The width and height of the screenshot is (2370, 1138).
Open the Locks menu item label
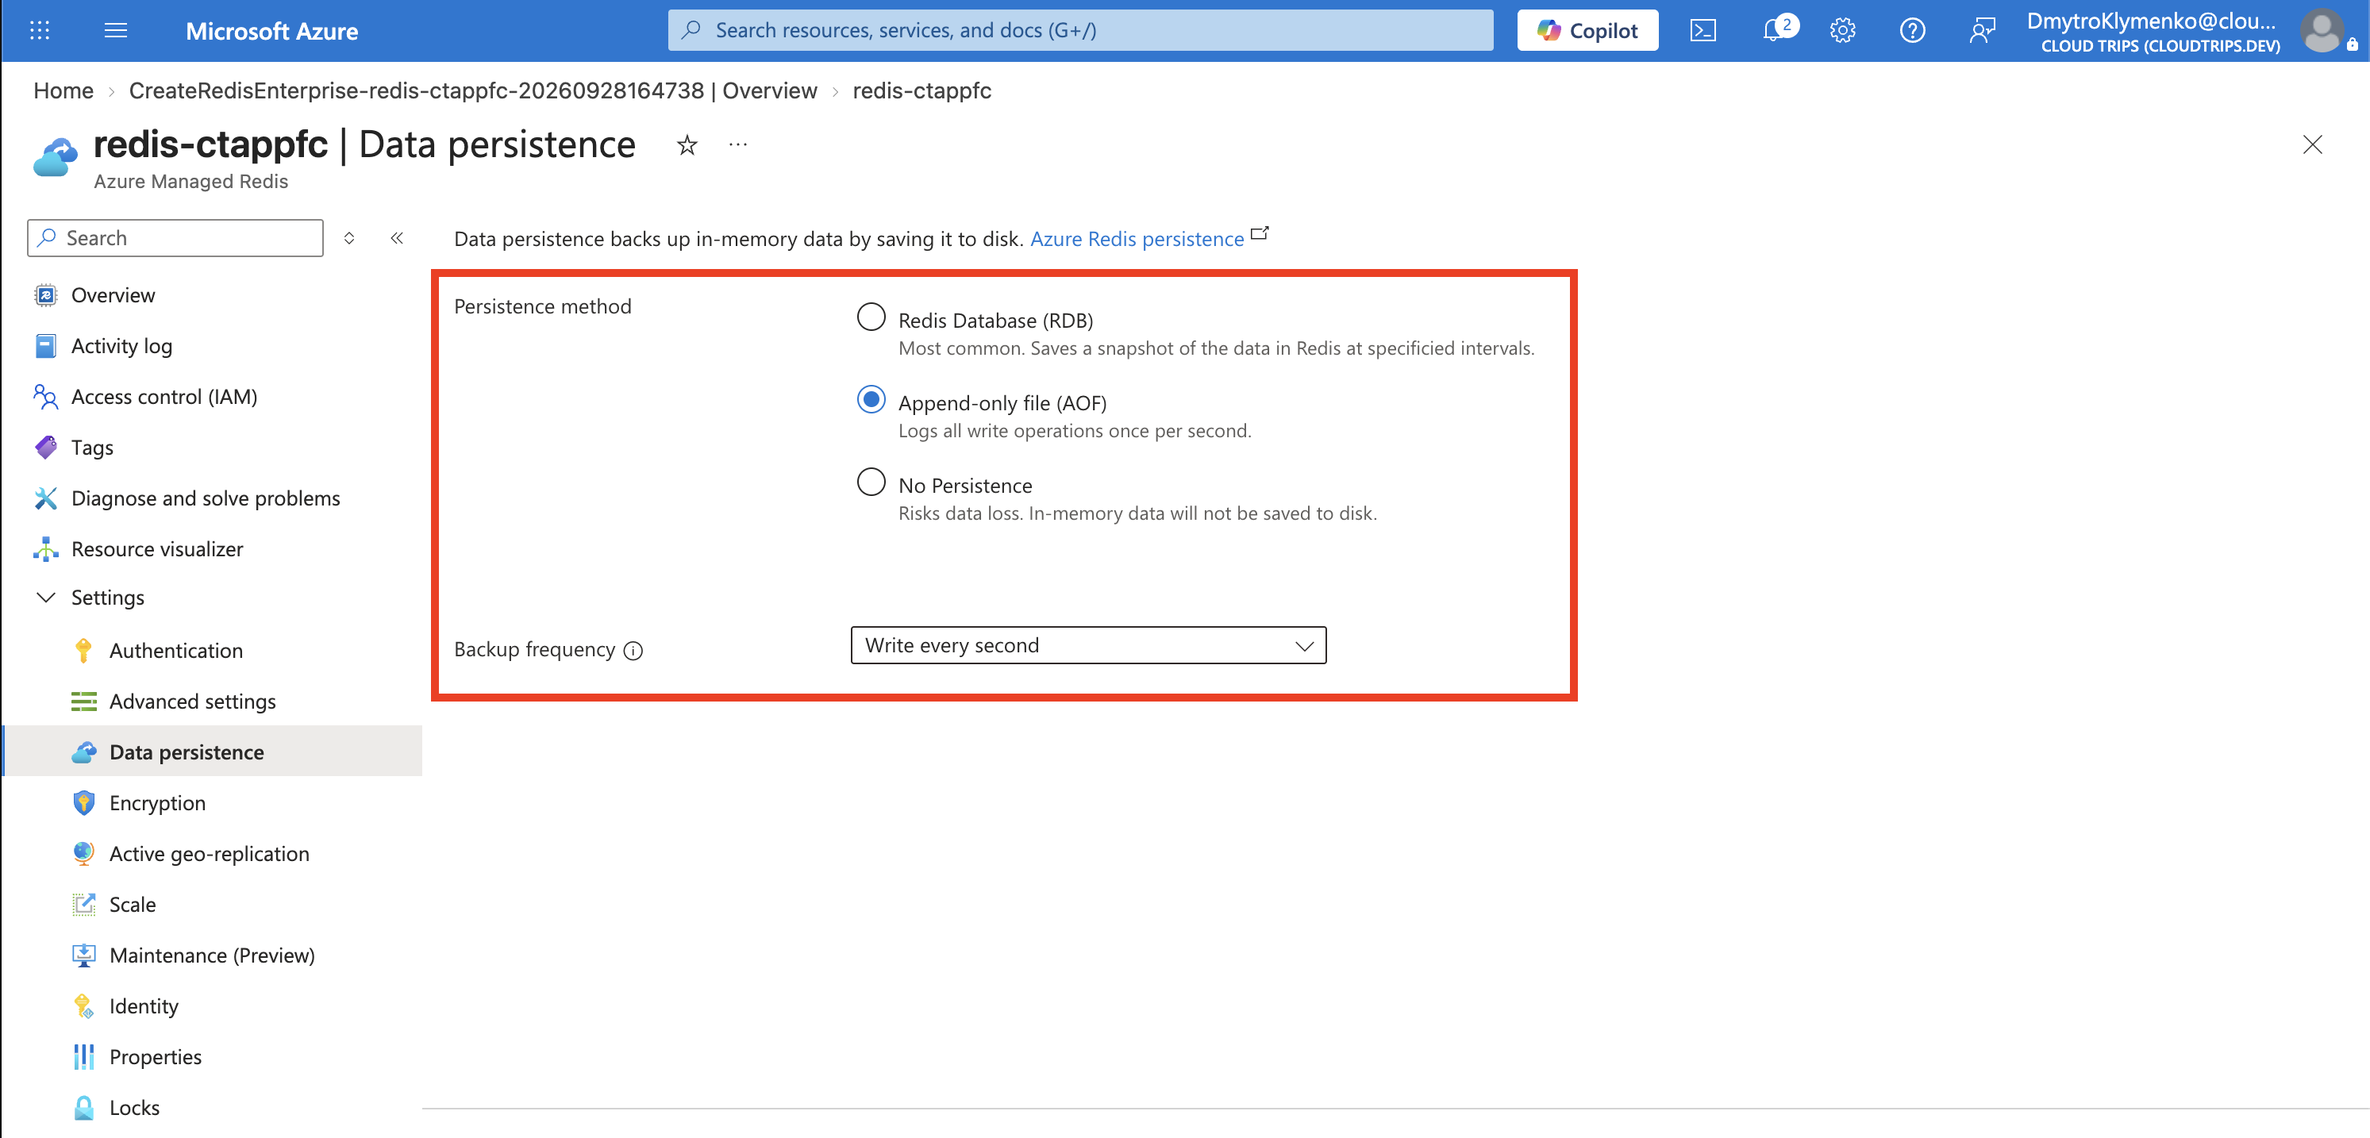pos(134,1108)
